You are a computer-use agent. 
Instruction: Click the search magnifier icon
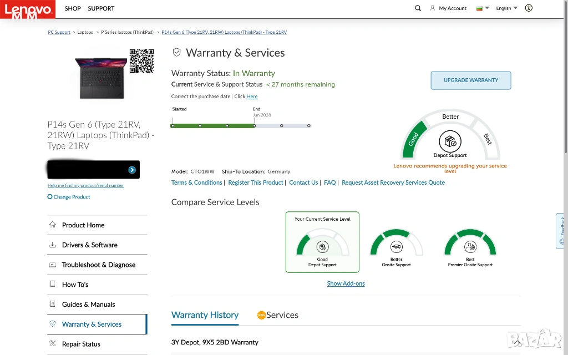pos(418,8)
